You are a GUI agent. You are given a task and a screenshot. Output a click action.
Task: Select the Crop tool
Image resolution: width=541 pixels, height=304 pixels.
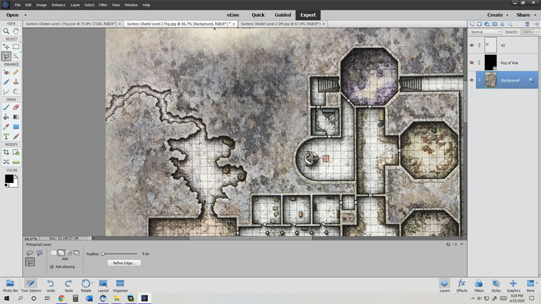tap(6, 152)
